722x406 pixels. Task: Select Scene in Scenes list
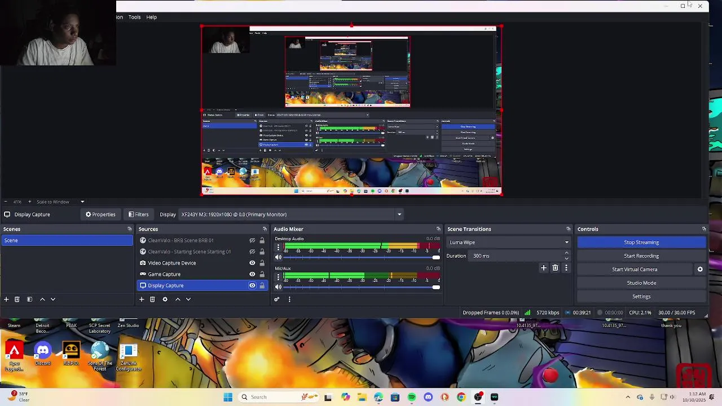point(67,240)
